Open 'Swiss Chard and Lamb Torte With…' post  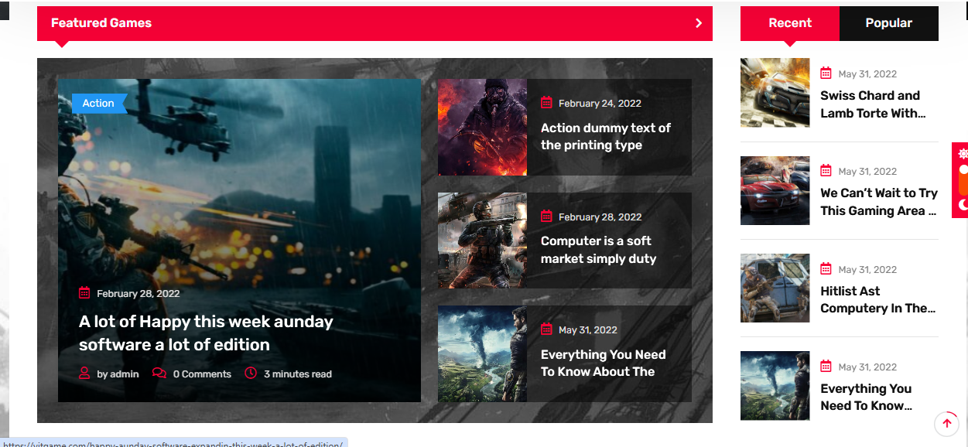click(873, 104)
